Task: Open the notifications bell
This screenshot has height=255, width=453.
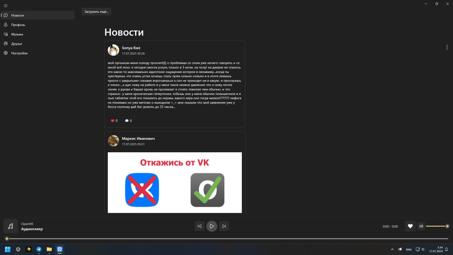Action: [x=447, y=249]
